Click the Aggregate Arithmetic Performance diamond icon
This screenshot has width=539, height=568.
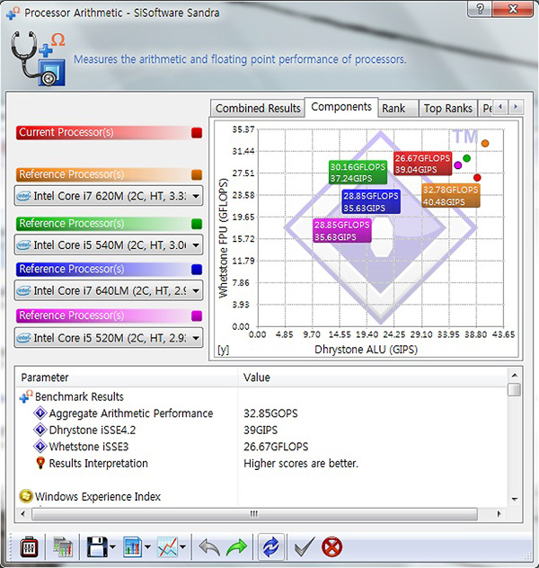click(40, 413)
